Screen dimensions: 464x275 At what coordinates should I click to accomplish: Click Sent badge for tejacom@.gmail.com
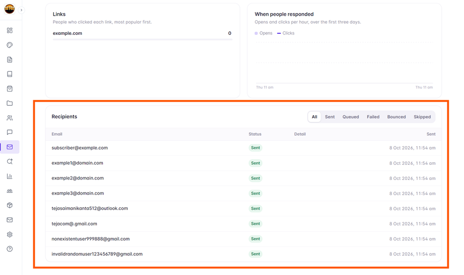point(255,223)
